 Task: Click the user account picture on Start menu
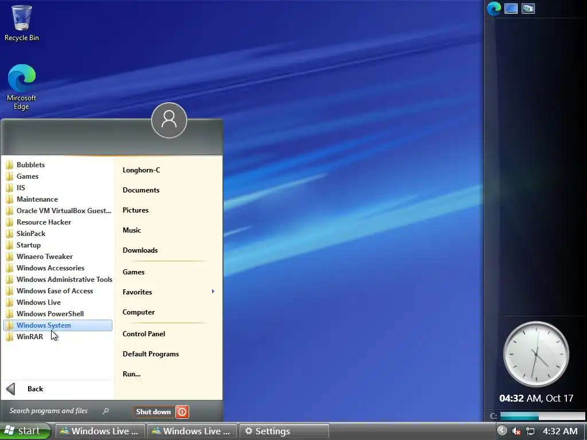(x=169, y=120)
